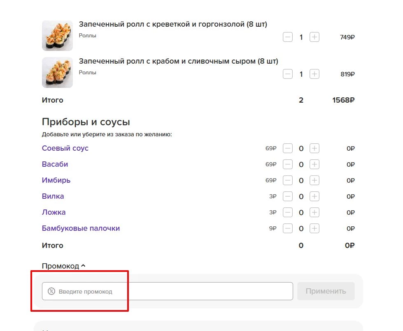Viewport: 403px width, 331px height.
Task: Open the Васаби link
Action: click(x=55, y=164)
